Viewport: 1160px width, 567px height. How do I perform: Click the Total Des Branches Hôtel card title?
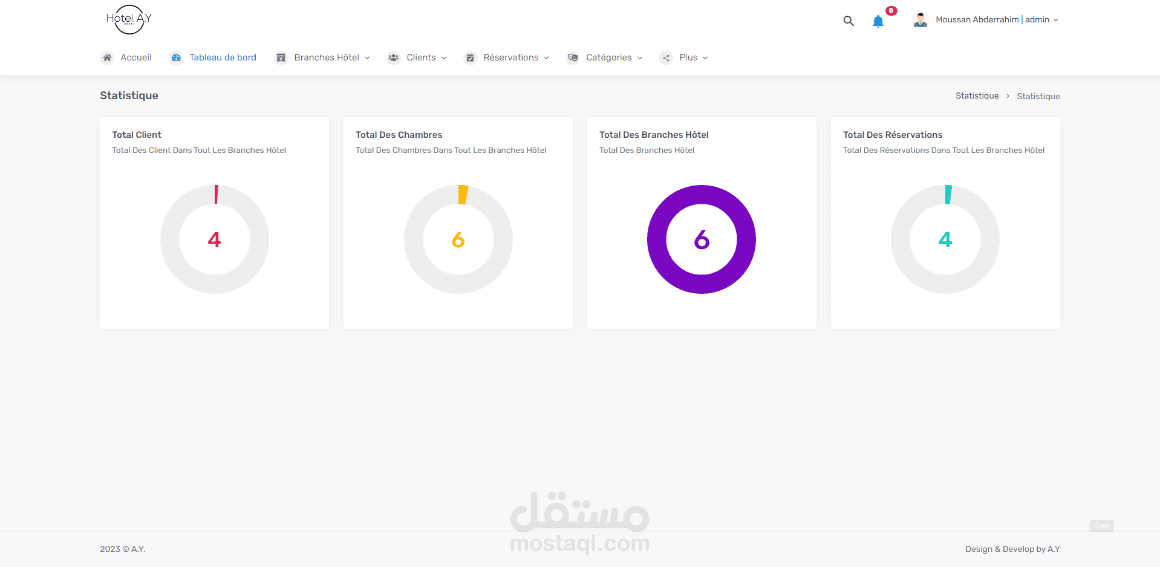(x=654, y=135)
